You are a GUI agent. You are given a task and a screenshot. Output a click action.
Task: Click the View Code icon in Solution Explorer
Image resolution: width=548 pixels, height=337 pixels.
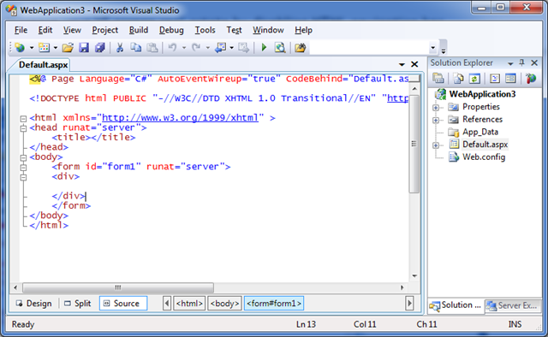[x=495, y=79]
